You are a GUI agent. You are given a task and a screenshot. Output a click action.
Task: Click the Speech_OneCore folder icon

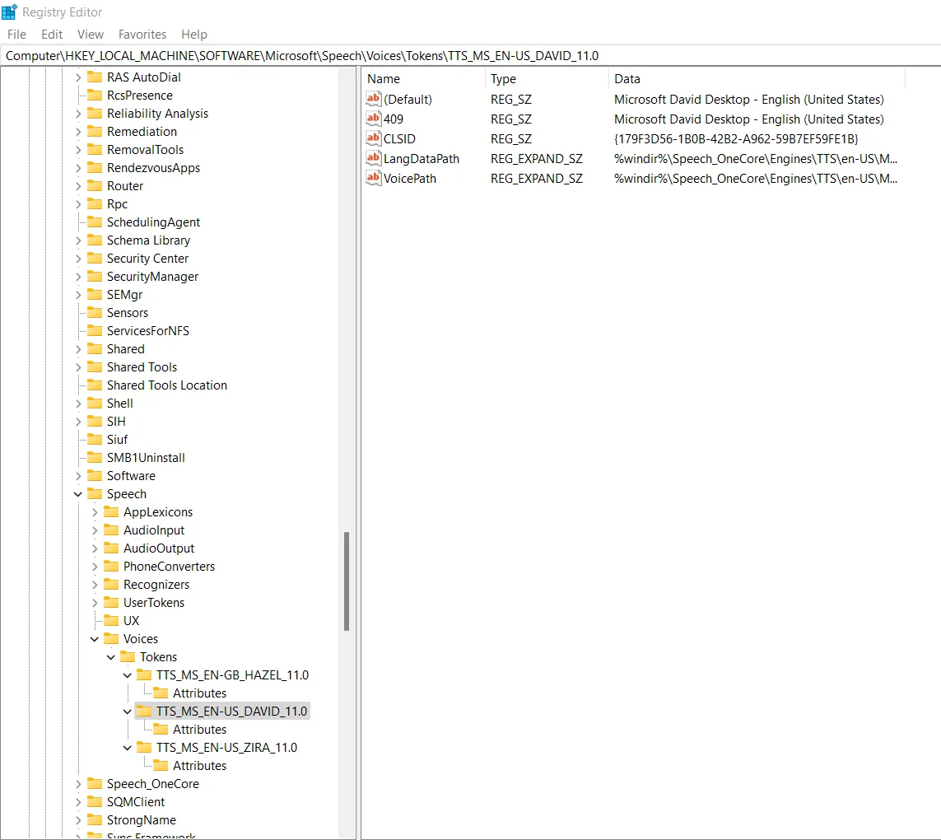pyautogui.click(x=95, y=783)
